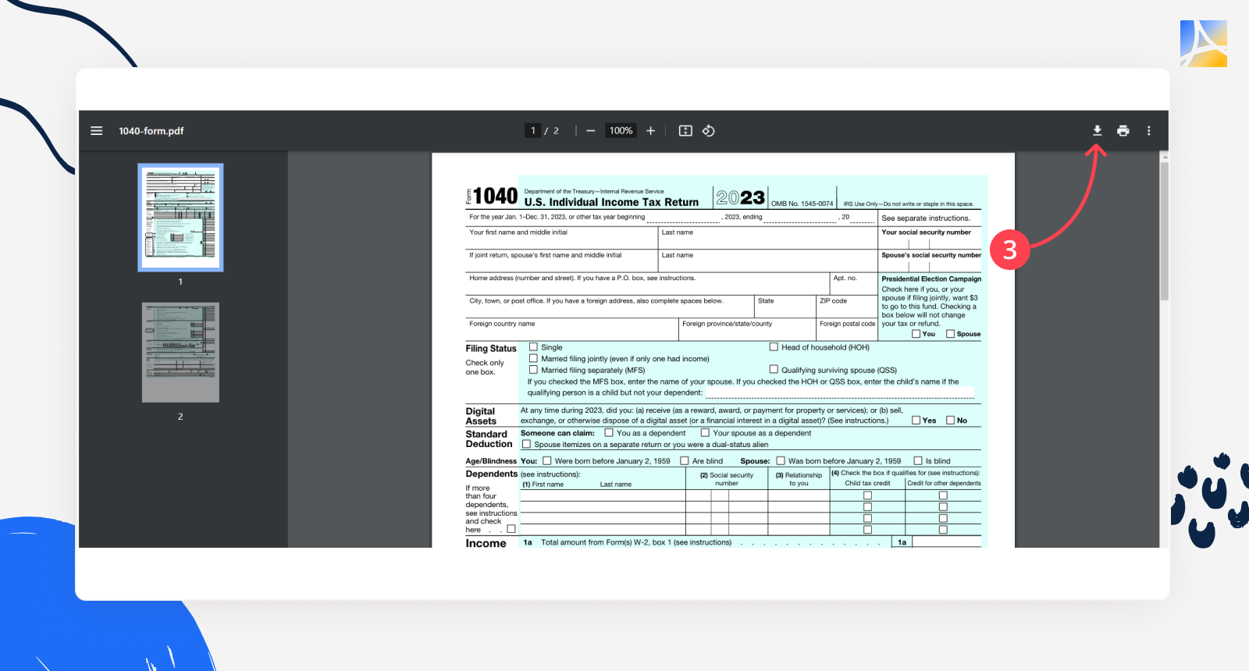The image size is (1249, 671).
Task: Select the page 1 thumbnail
Action: click(180, 218)
